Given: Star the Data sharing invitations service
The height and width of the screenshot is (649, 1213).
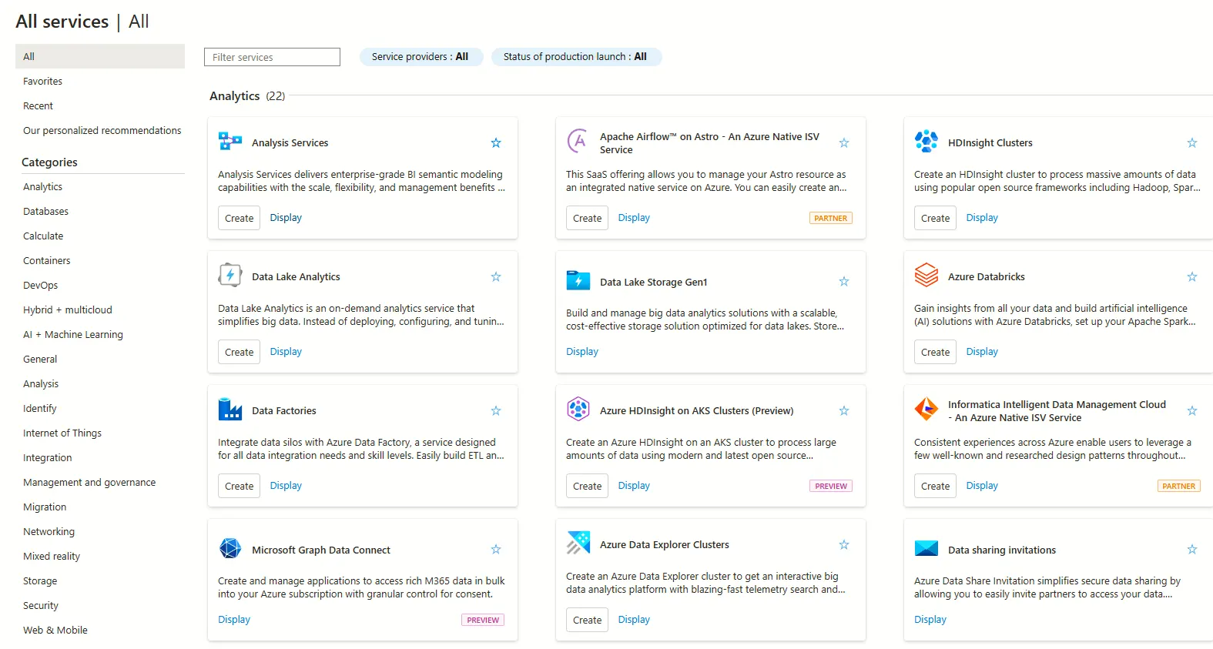Looking at the screenshot, I should click(x=1192, y=549).
